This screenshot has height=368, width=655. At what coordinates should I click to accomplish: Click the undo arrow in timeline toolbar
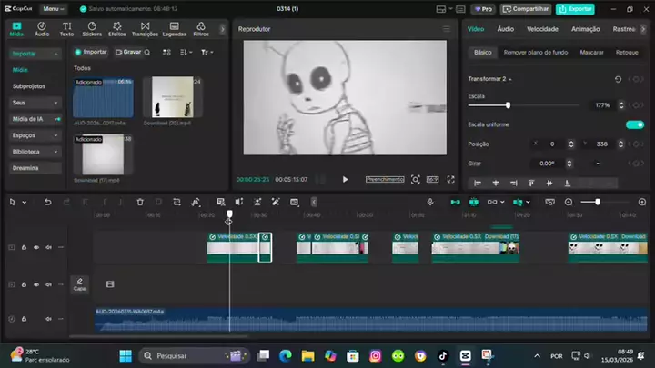(x=47, y=202)
